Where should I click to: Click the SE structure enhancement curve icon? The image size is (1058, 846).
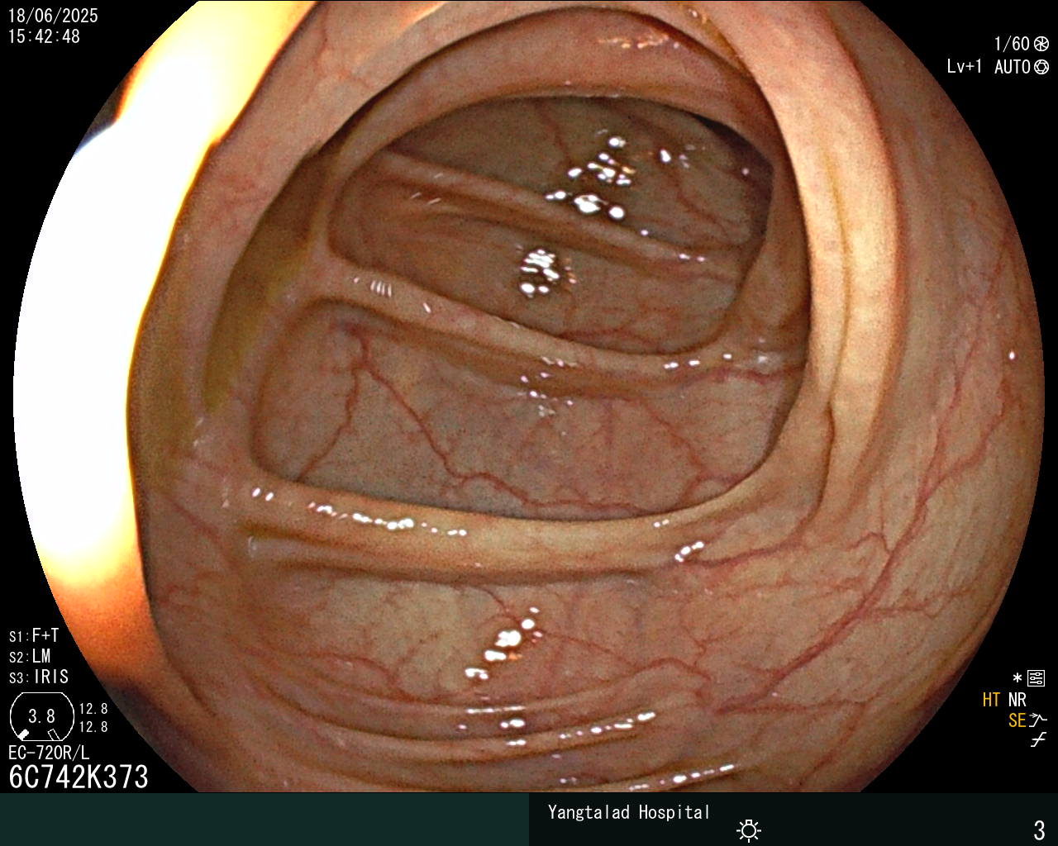(1038, 720)
